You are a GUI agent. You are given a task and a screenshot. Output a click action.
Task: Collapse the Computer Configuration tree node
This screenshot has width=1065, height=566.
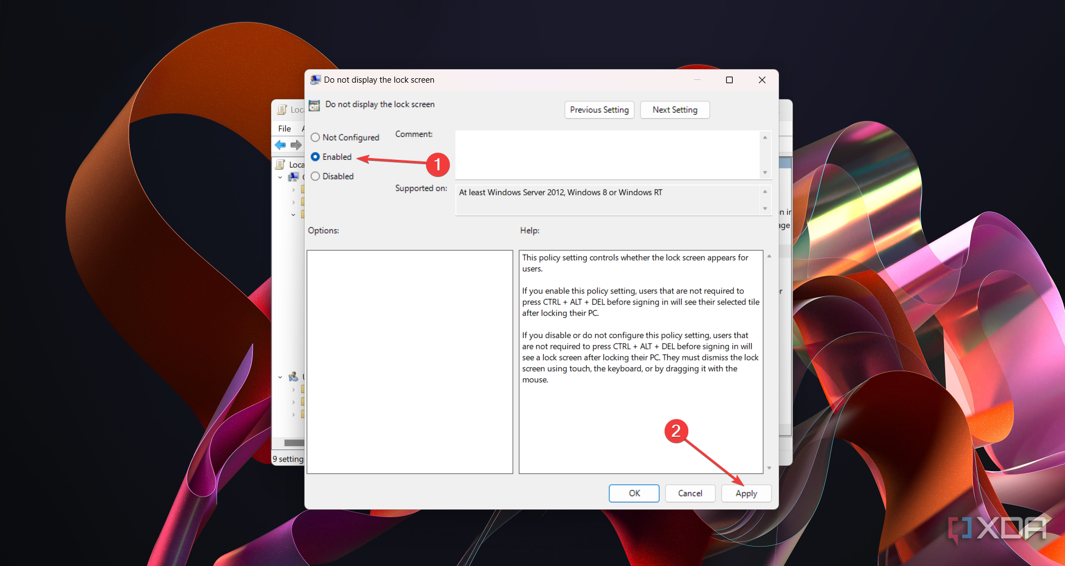(280, 178)
